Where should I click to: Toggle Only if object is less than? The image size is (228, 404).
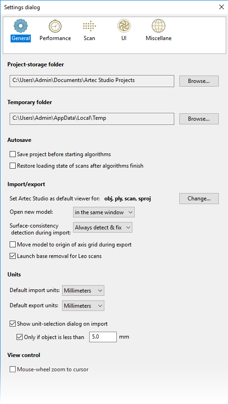(x=19, y=337)
